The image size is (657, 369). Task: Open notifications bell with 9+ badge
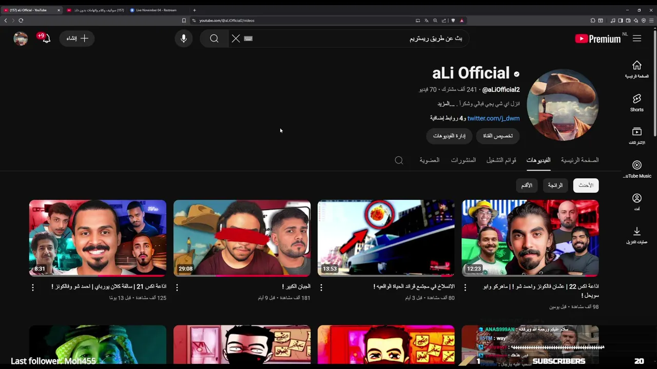[x=45, y=38]
